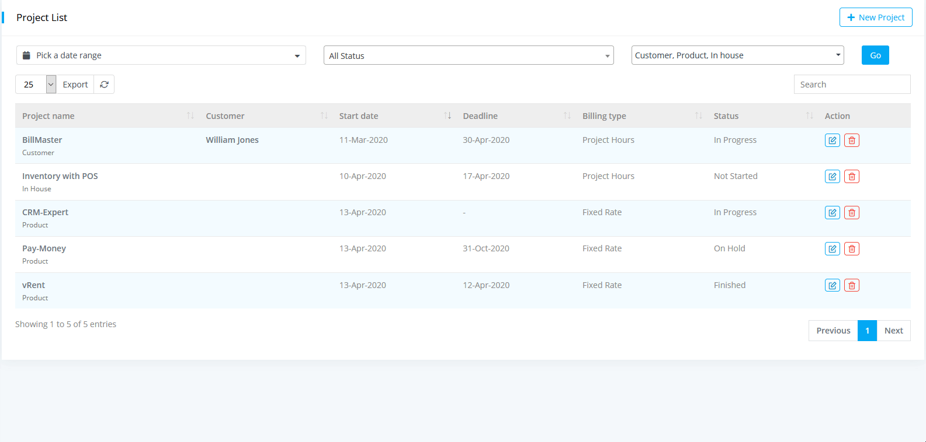Viewport: 926px width, 442px height.
Task: Edit the CRM-Expert project
Action: click(x=832, y=213)
